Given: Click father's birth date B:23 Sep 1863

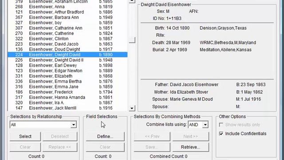Looking at the screenshot, I should click(x=251, y=85).
